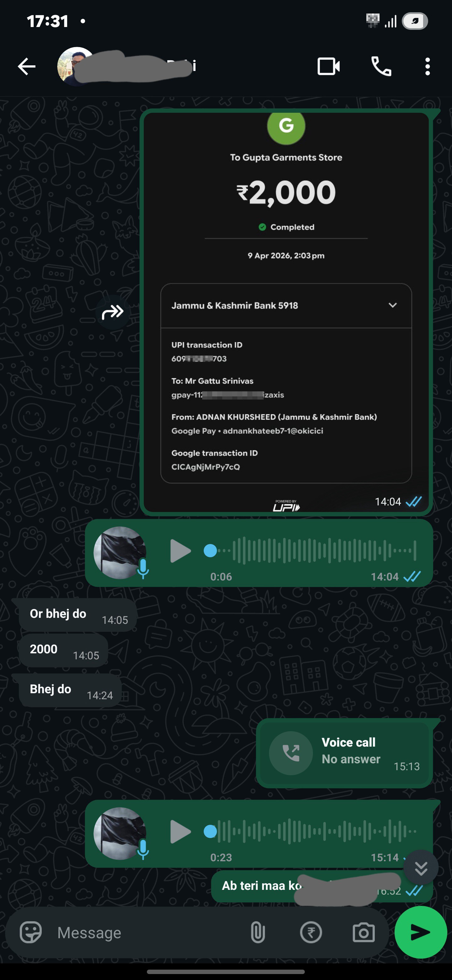This screenshot has height=980, width=452.
Task: Send the message with the green button
Action: tap(421, 932)
